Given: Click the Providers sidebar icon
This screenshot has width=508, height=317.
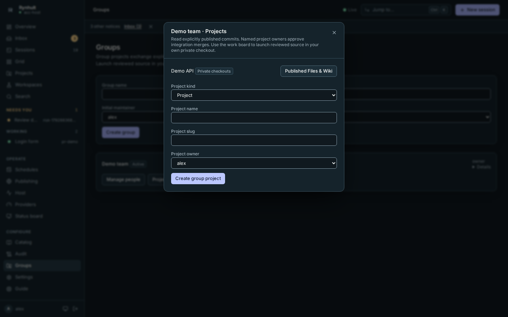Looking at the screenshot, I should tap(10, 205).
